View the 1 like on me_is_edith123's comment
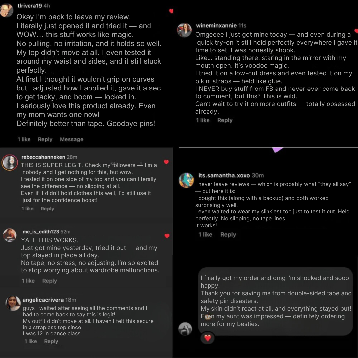358x358 pixels. pos(28,281)
